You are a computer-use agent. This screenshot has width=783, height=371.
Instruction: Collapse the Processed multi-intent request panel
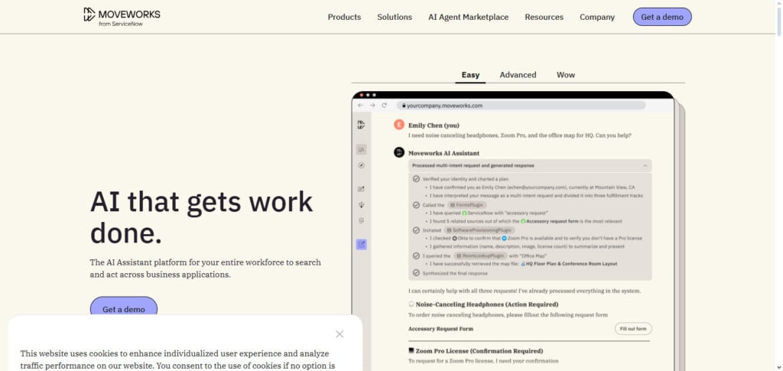[645, 165]
